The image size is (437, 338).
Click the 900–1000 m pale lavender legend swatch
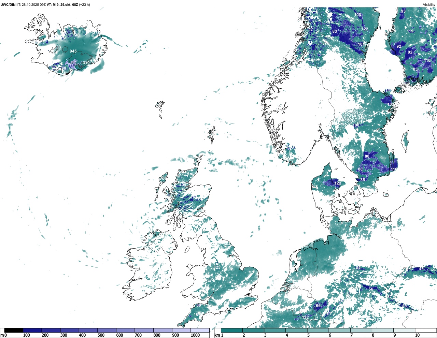[x=181, y=330]
